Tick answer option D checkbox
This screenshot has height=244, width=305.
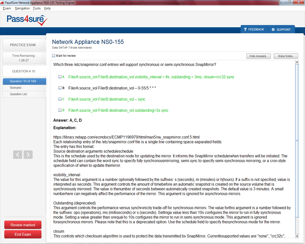click(60, 110)
